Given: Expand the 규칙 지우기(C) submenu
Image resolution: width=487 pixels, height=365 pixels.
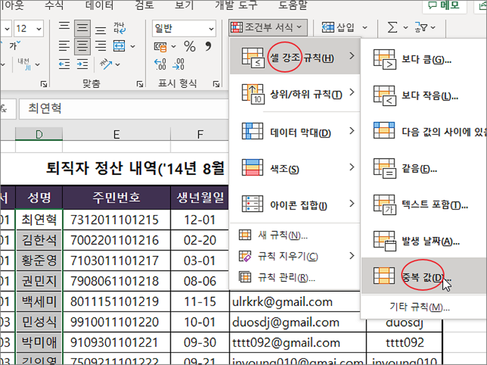Looking at the screenshot, I should point(295,256).
